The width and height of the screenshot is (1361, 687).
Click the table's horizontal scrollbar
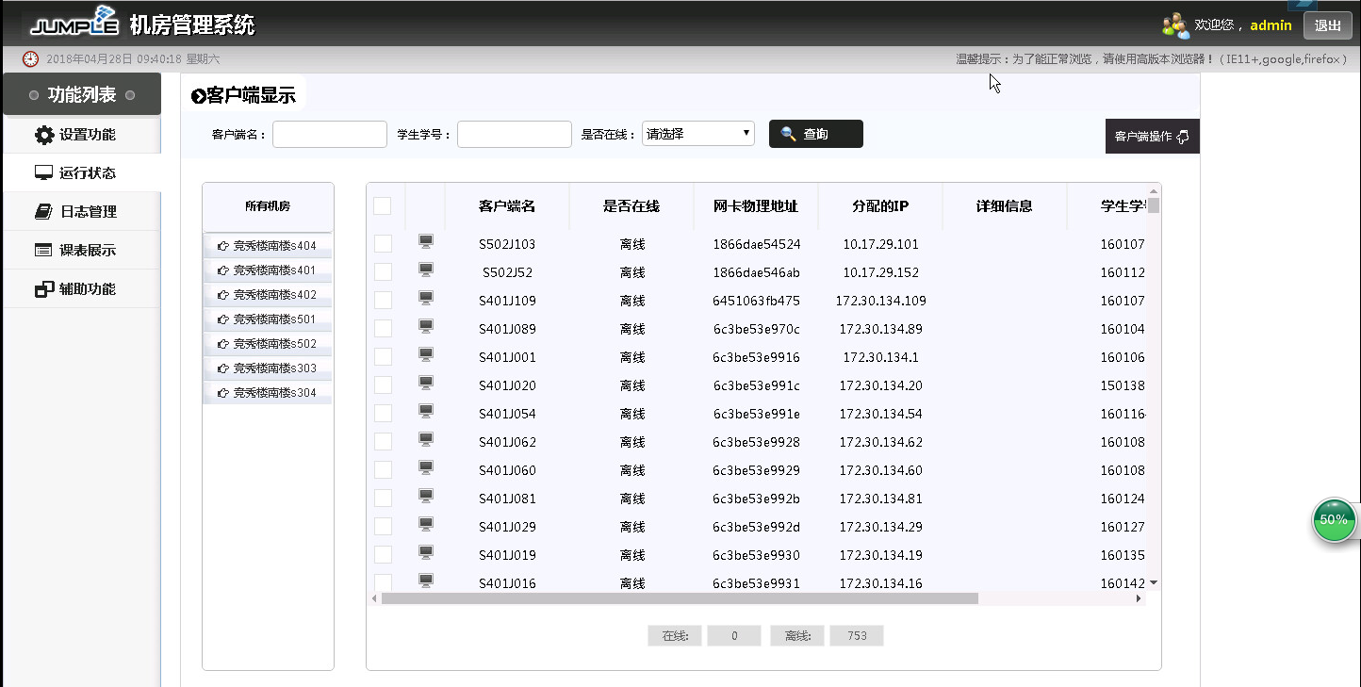679,598
